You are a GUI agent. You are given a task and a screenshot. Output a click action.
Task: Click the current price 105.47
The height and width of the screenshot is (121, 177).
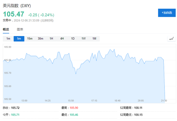[14, 14]
